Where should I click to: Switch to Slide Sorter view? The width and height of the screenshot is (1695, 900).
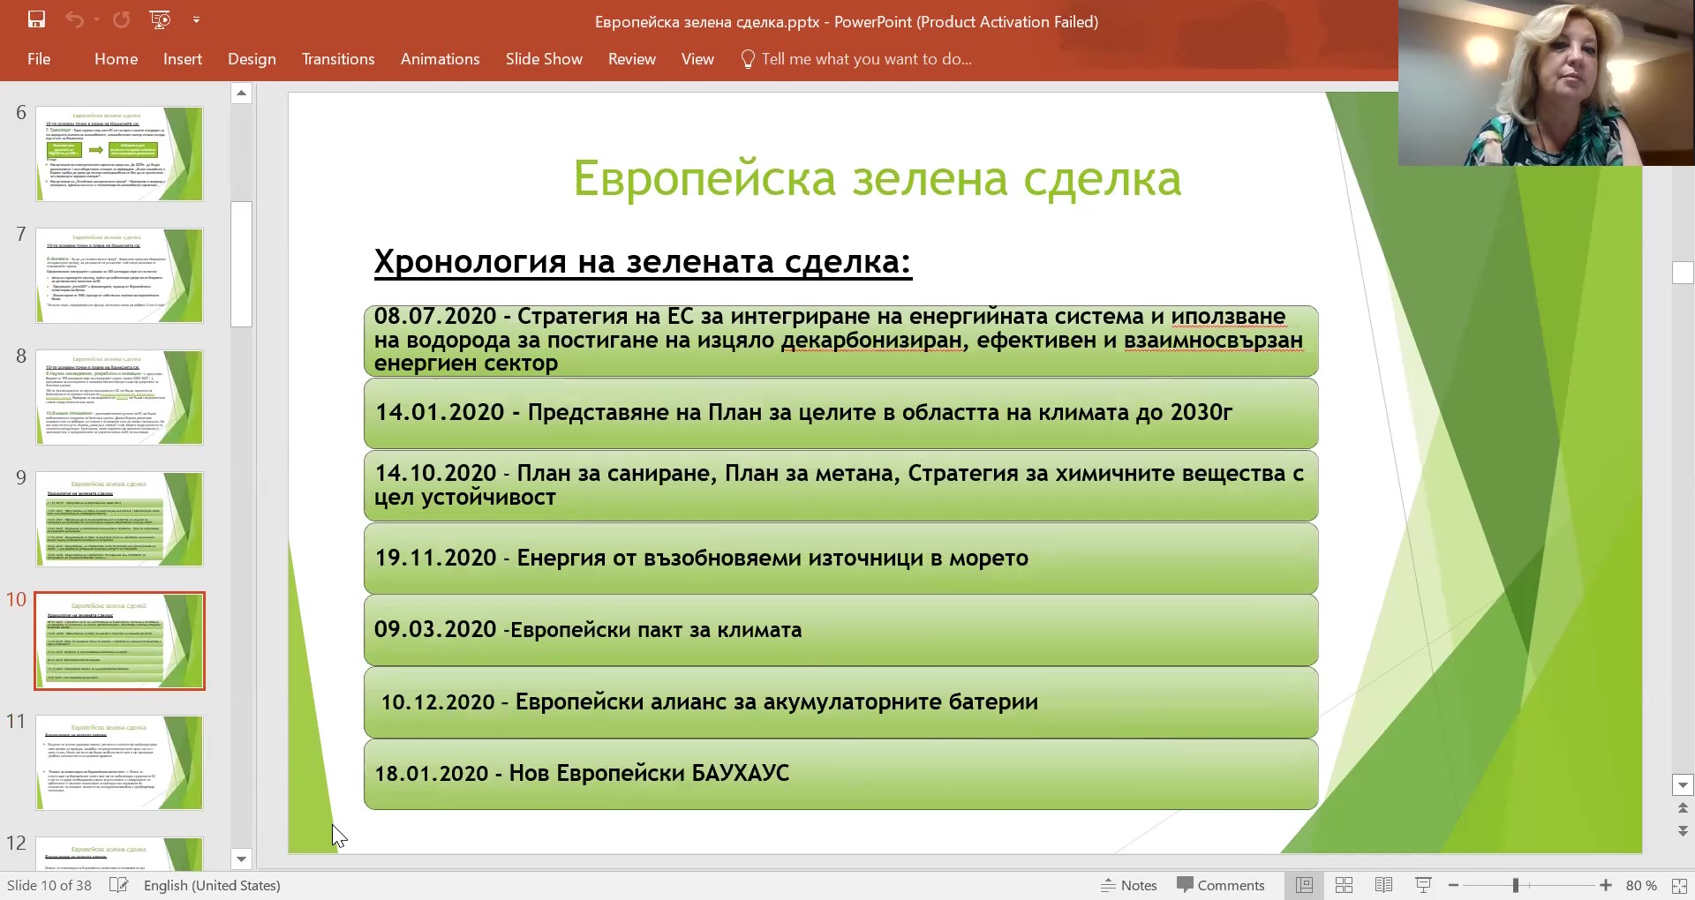pyautogui.click(x=1344, y=885)
